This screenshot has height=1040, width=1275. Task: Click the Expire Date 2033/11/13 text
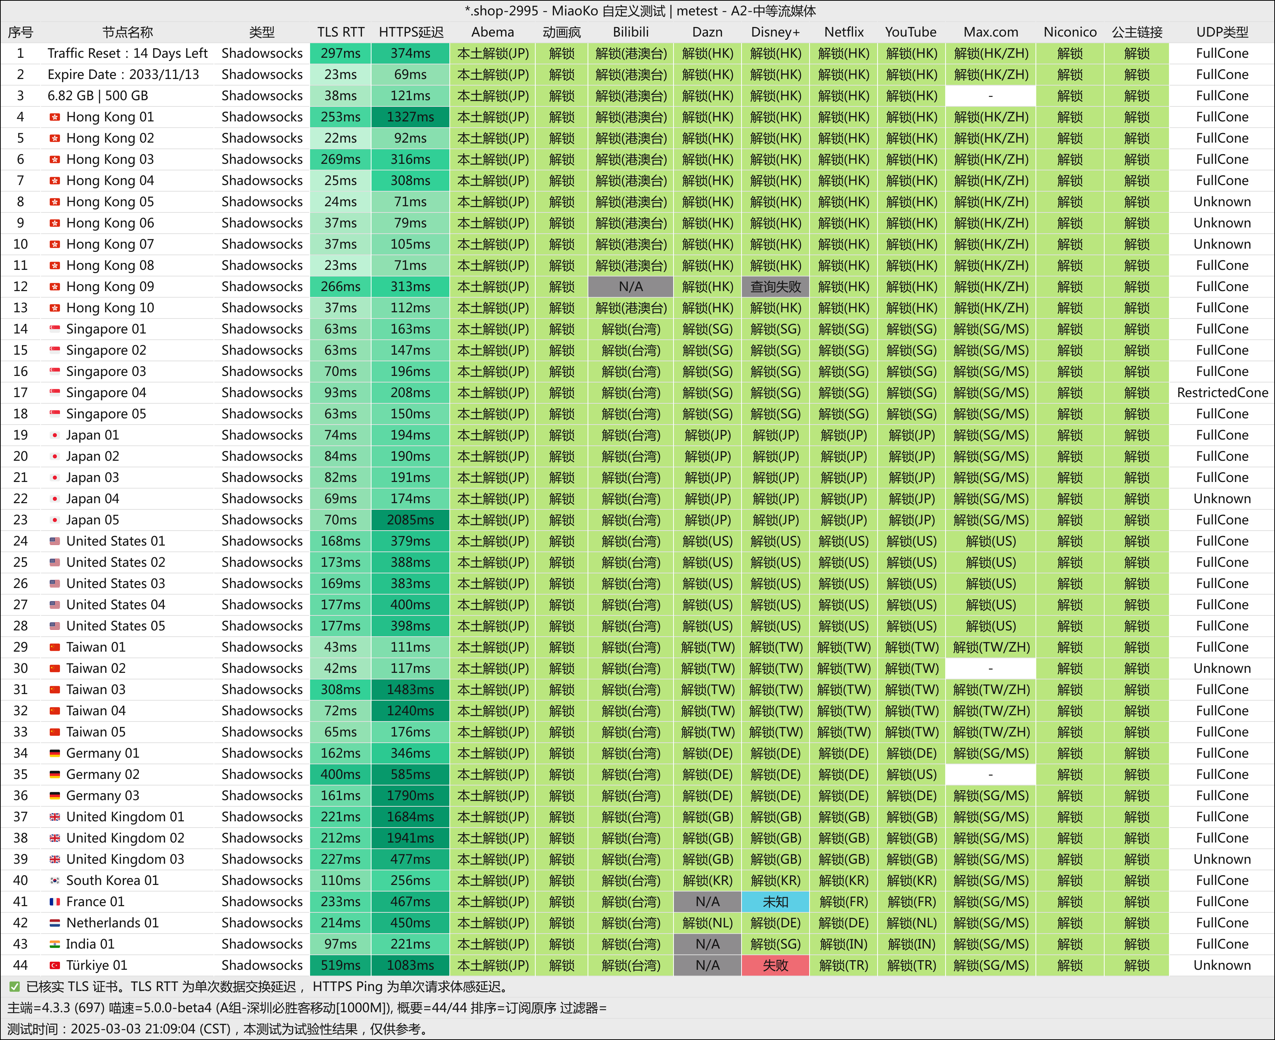[123, 75]
